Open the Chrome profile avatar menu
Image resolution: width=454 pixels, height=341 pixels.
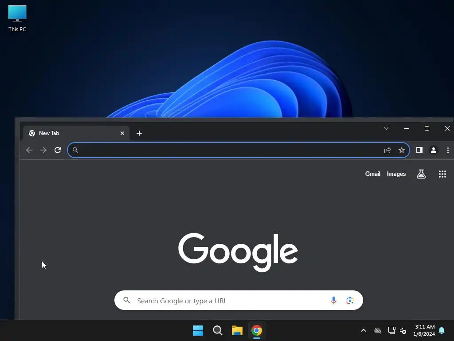point(434,150)
